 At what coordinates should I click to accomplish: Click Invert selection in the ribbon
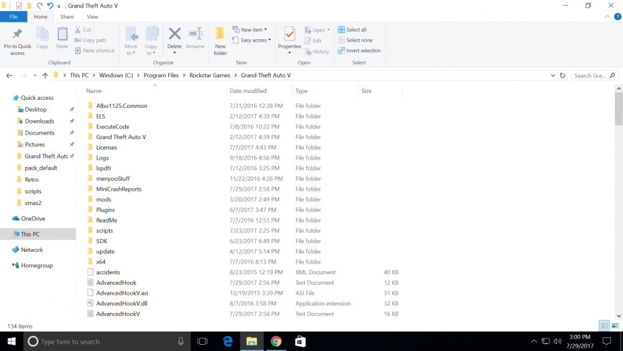359,50
